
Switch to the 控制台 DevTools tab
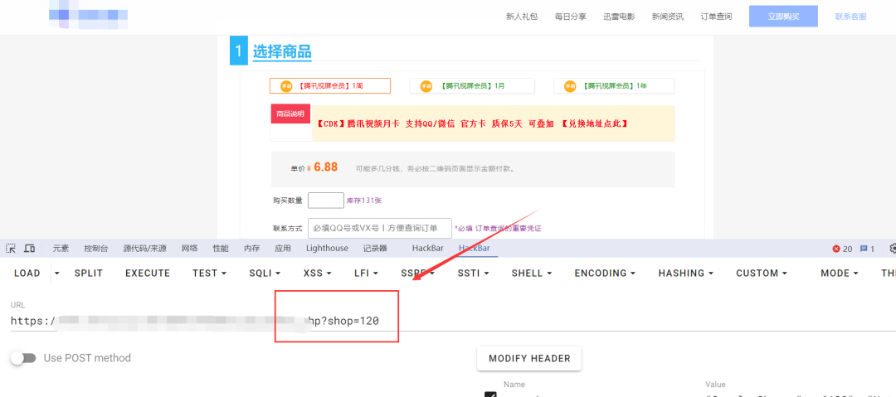[x=95, y=249]
